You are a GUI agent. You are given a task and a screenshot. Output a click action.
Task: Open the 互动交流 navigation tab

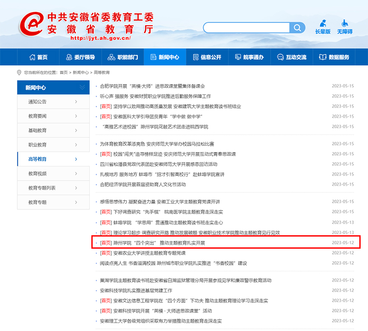click(292, 57)
